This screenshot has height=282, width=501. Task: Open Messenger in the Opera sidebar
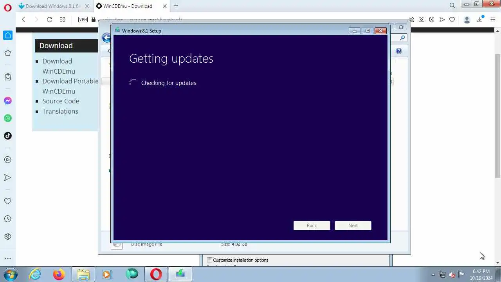(8, 101)
